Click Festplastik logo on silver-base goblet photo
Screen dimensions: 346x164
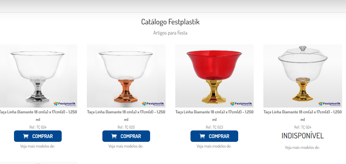tap(65, 104)
